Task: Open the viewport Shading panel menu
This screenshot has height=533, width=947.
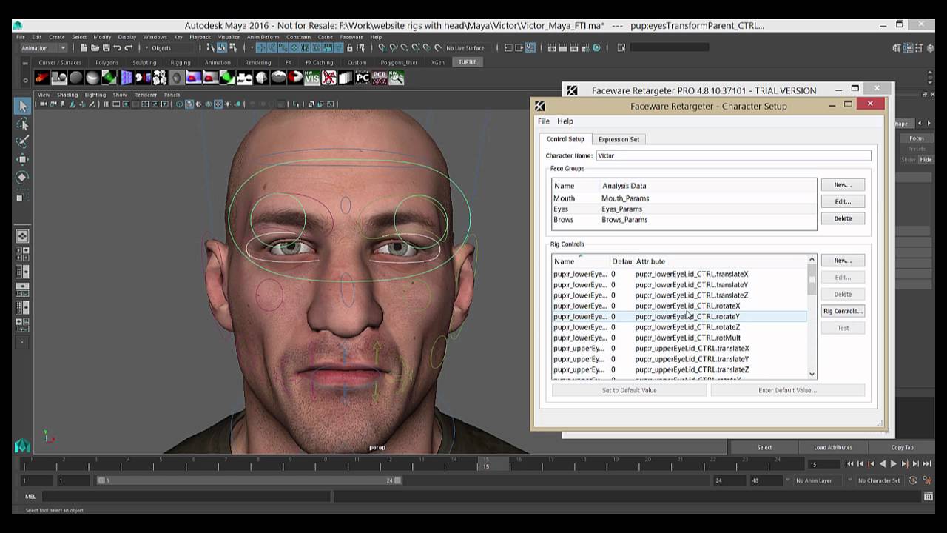Action: 67,95
